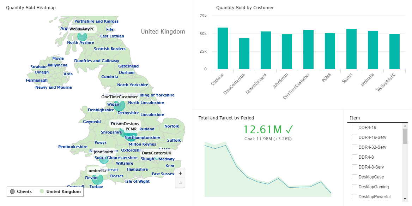Click the scrollbar up arrow in Item list

(404, 126)
